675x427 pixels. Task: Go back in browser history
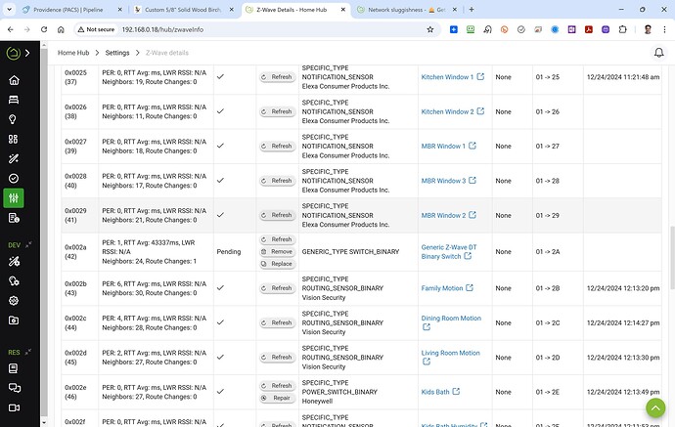click(x=11, y=29)
